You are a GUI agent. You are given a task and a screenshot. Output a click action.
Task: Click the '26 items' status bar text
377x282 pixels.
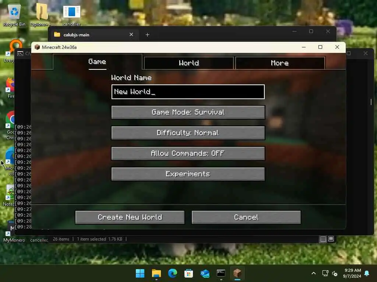point(61,239)
